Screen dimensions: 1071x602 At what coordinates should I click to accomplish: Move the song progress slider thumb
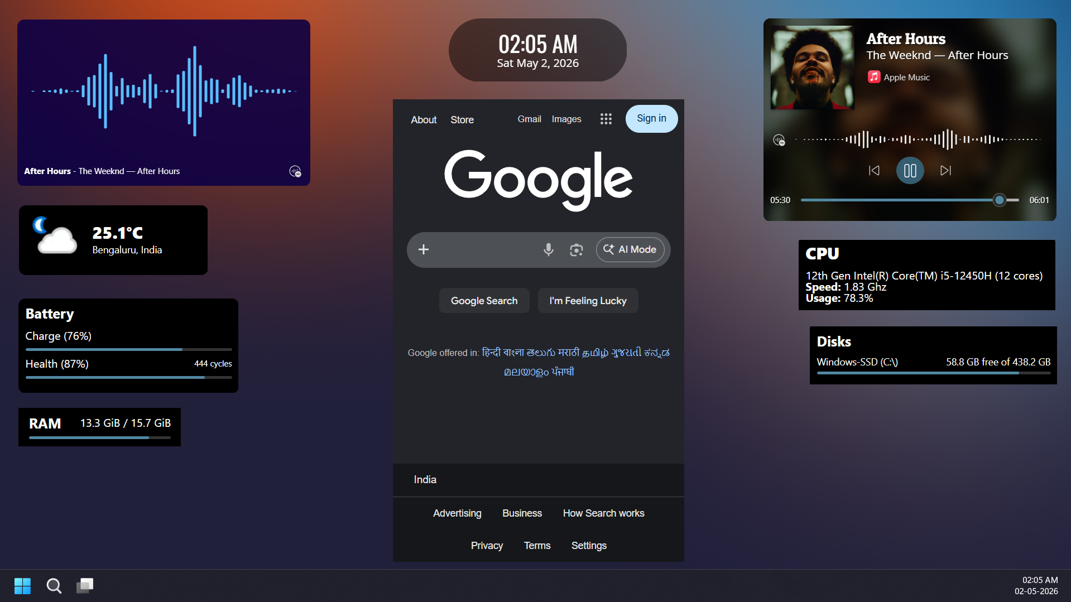[x=999, y=200]
